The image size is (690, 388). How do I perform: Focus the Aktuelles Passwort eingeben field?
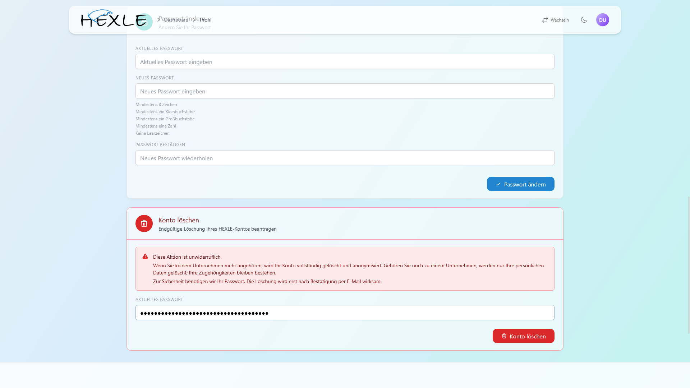345,61
